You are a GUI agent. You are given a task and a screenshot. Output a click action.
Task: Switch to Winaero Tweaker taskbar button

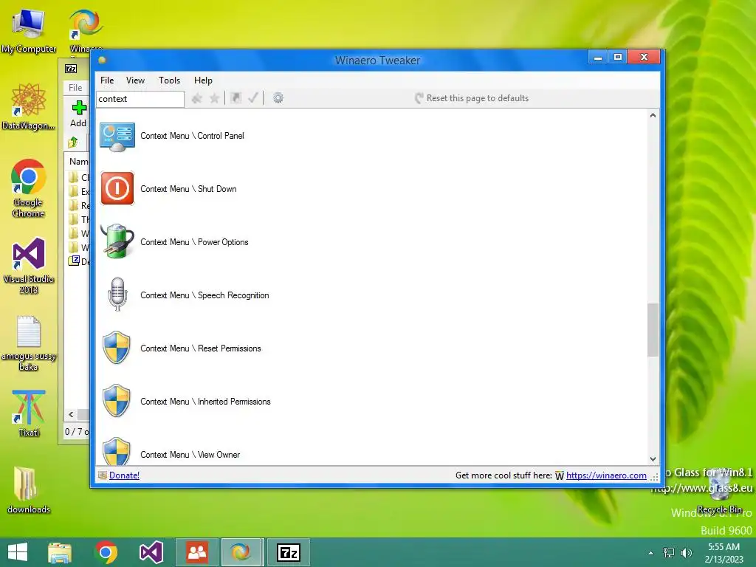pos(241,552)
